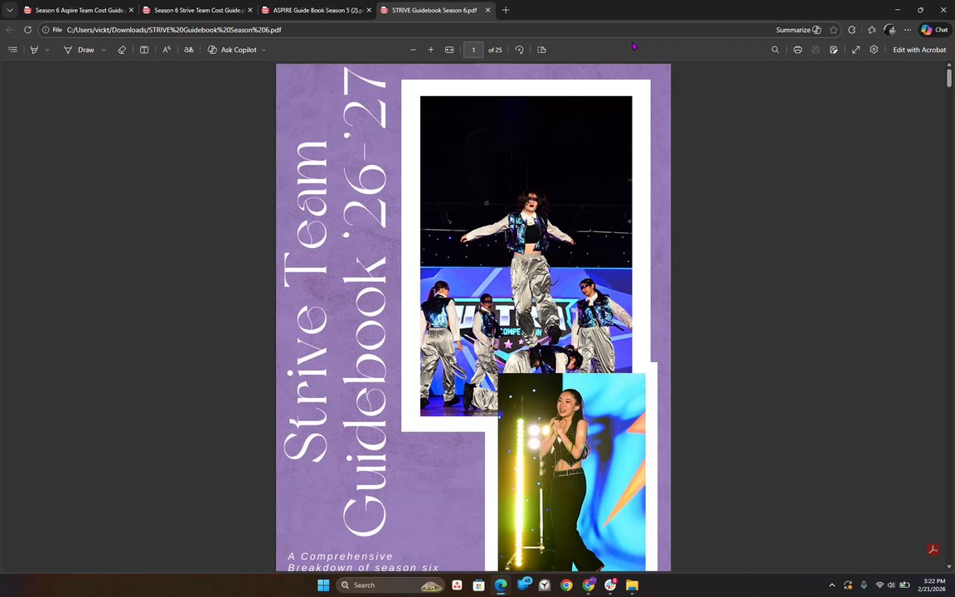Viewport: 955px width, 597px height.
Task: Click the page number input field
Action: click(x=473, y=50)
